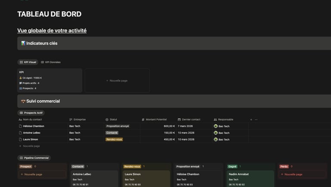331x187 pixels.
Task: Select the Pipeline Commercial board tab
Action: pos(34,158)
